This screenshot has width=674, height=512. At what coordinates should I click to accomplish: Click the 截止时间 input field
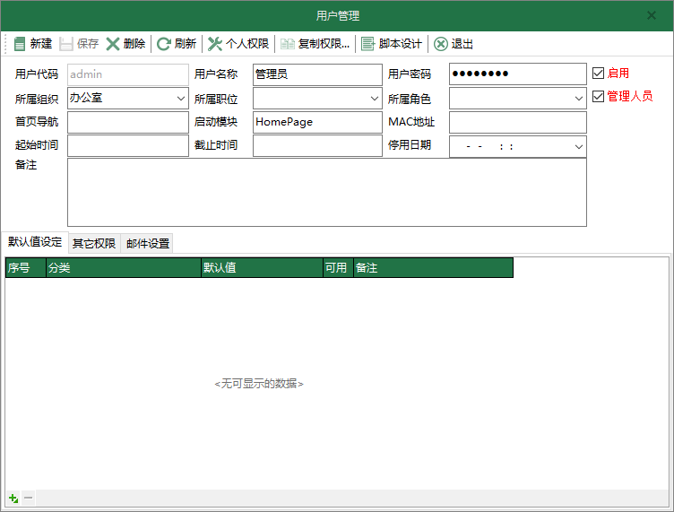click(x=317, y=145)
